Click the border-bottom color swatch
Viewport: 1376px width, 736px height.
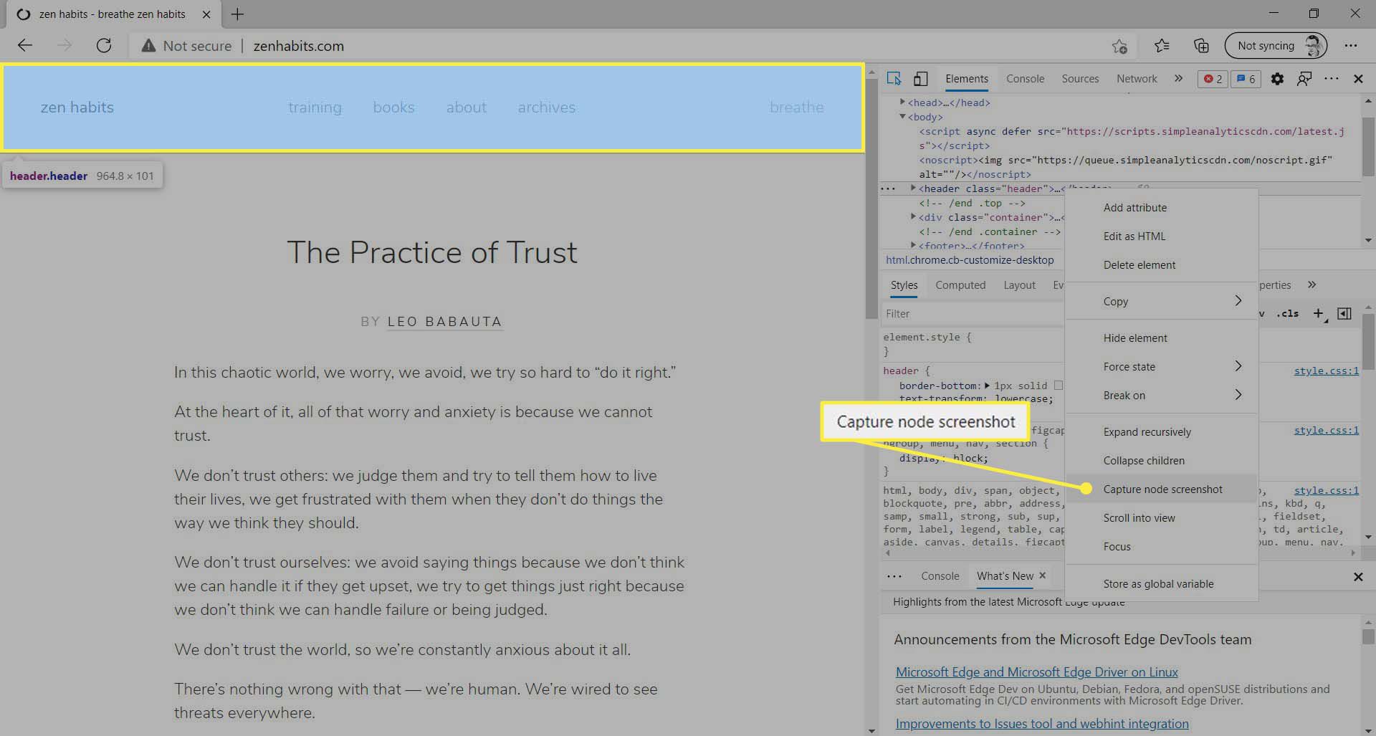click(x=1058, y=386)
